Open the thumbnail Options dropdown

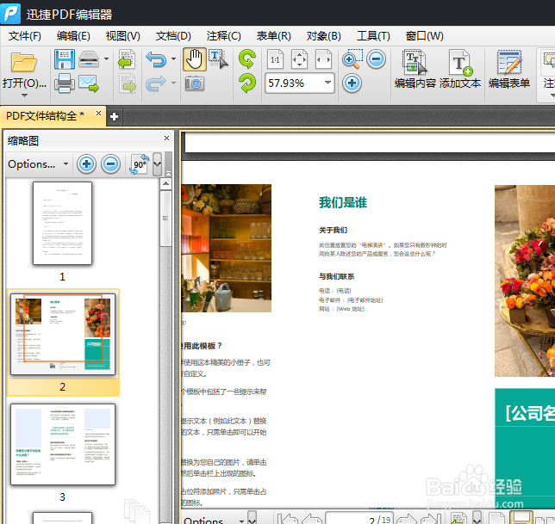click(38, 164)
